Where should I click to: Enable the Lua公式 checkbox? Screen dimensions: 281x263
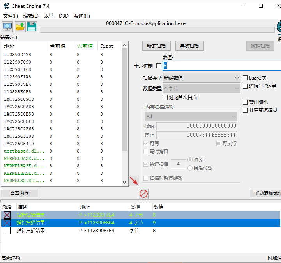[245, 78]
